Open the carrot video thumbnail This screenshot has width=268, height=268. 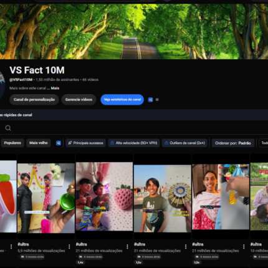point(8,196)
